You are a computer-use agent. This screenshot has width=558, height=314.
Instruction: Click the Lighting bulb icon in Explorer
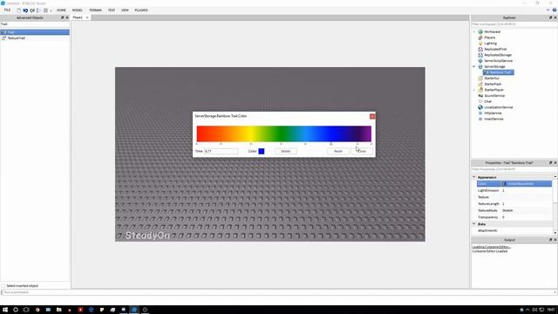point(480,43)
